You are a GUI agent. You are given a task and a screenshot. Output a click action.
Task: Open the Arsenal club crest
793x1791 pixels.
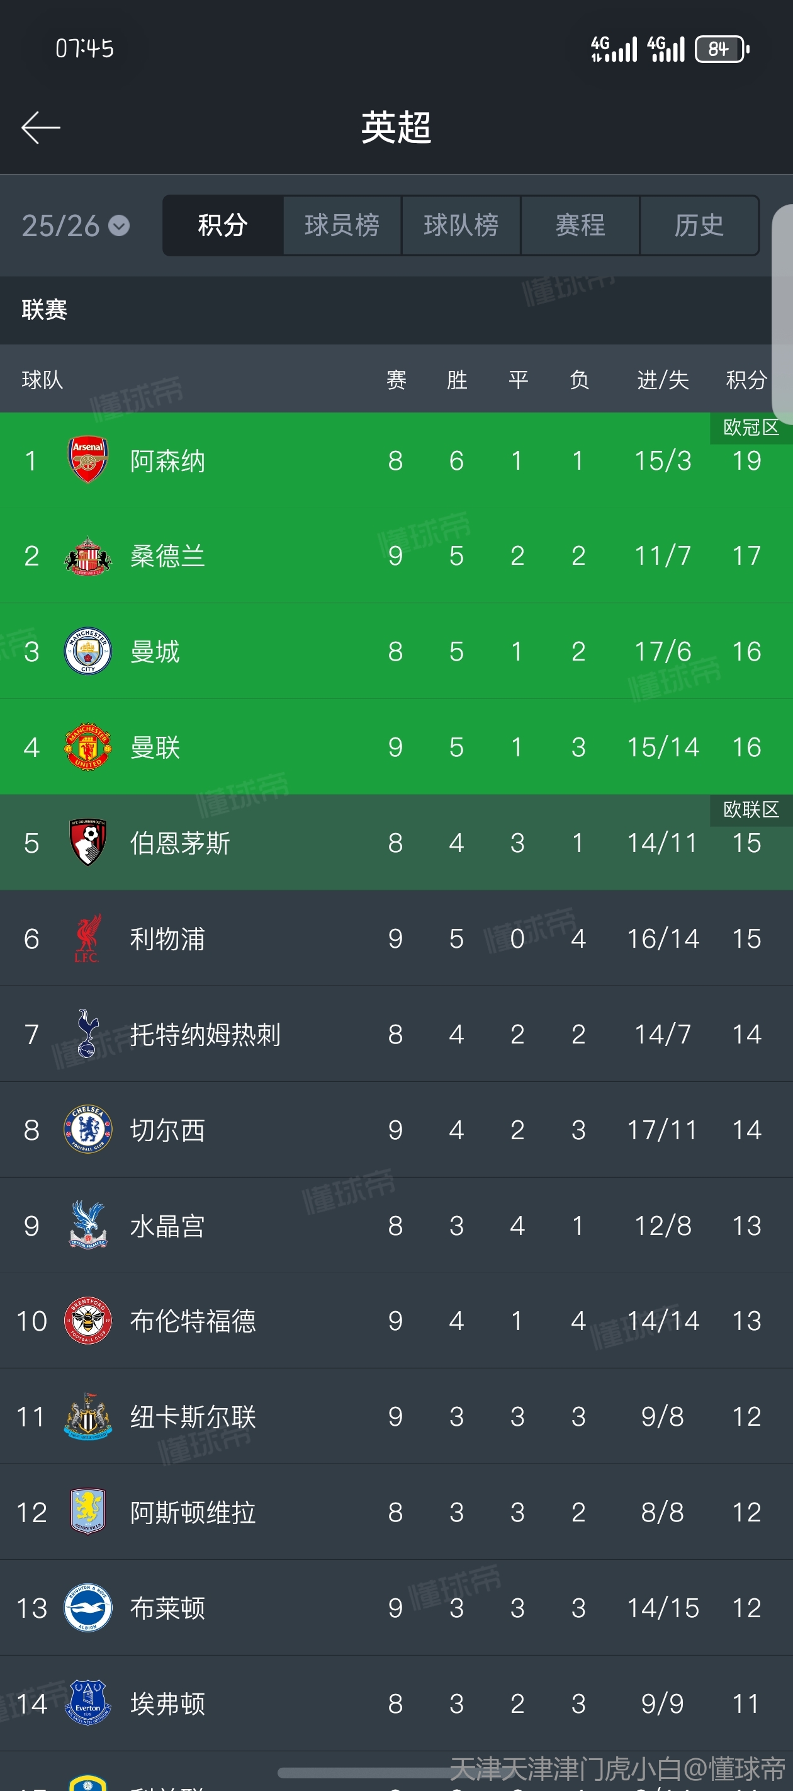coord(87,460)
